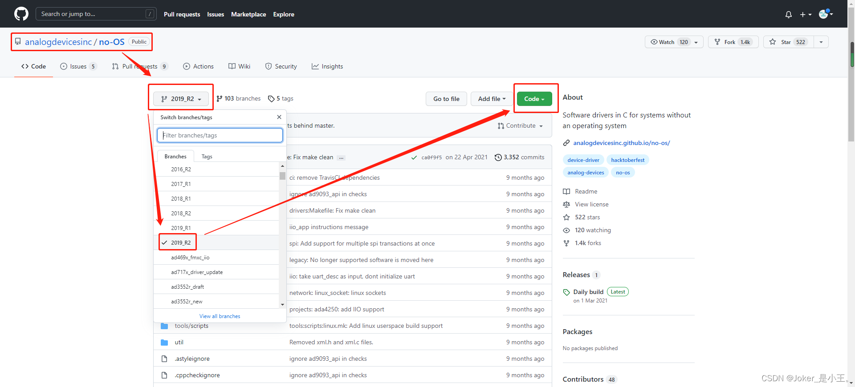Click the branches icon beside 103 branches

pyautogui.click(x=219, y=99)
